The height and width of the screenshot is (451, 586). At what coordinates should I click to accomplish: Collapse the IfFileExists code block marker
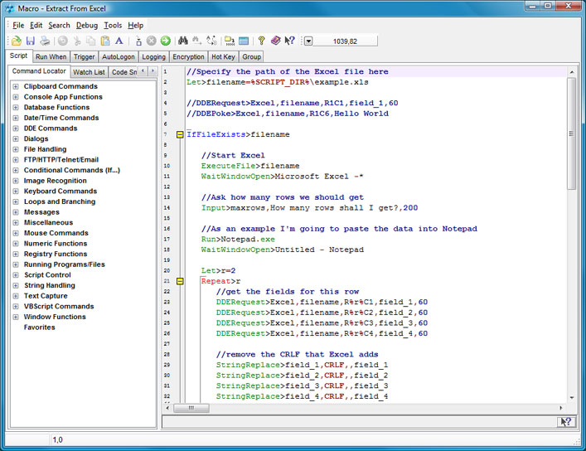[x=180, y=134]
